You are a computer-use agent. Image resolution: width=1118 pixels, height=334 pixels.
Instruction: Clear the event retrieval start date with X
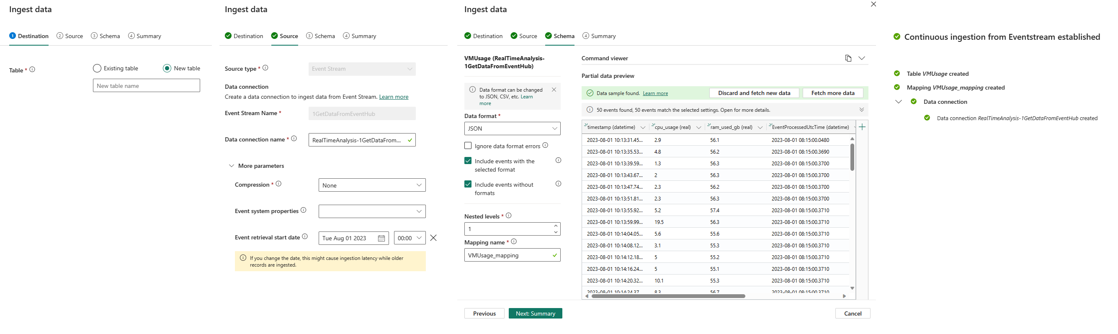click(433, 238)
